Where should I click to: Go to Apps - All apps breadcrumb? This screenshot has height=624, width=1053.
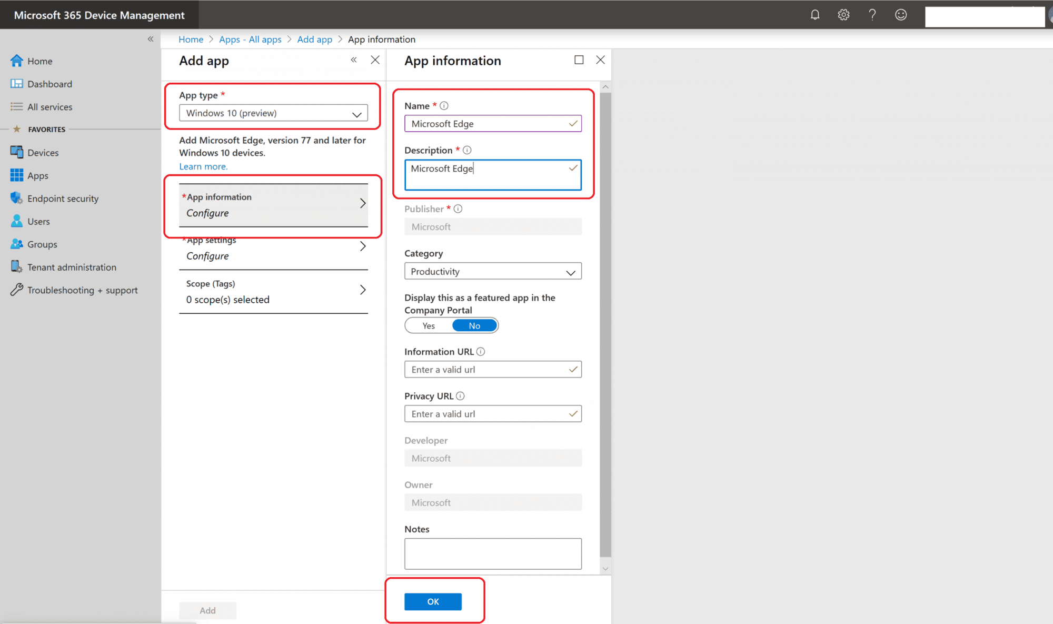(x=250, y=39)
